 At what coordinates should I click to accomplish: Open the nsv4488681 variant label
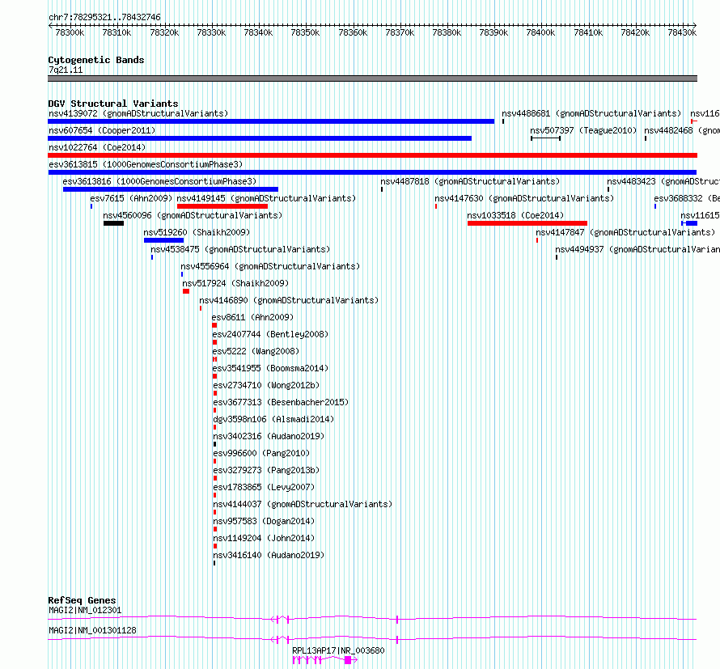[591, 113]
